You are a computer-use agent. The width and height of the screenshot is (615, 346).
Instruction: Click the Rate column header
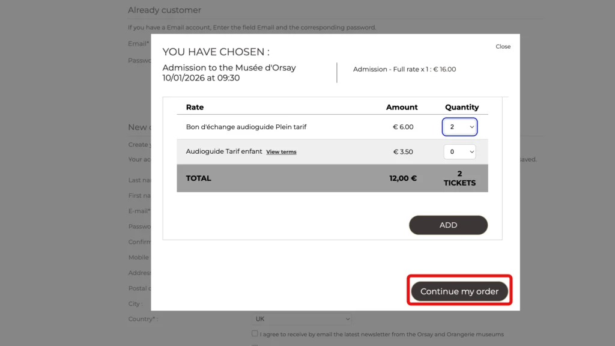tap(195, 107)
